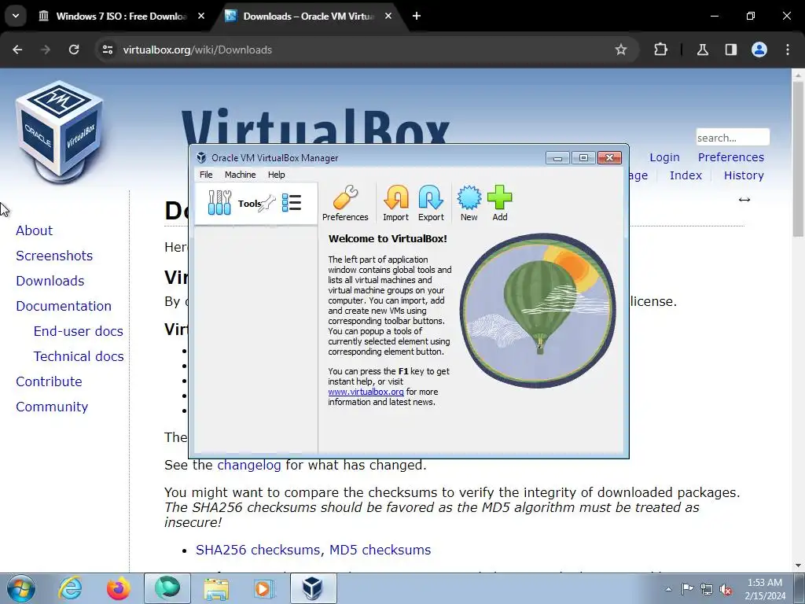Close the Windows 7 ISO browser tab
Screen dimensions: 805x604
201,17
